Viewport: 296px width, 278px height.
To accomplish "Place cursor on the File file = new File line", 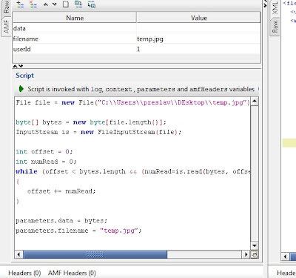I will 132,102.
